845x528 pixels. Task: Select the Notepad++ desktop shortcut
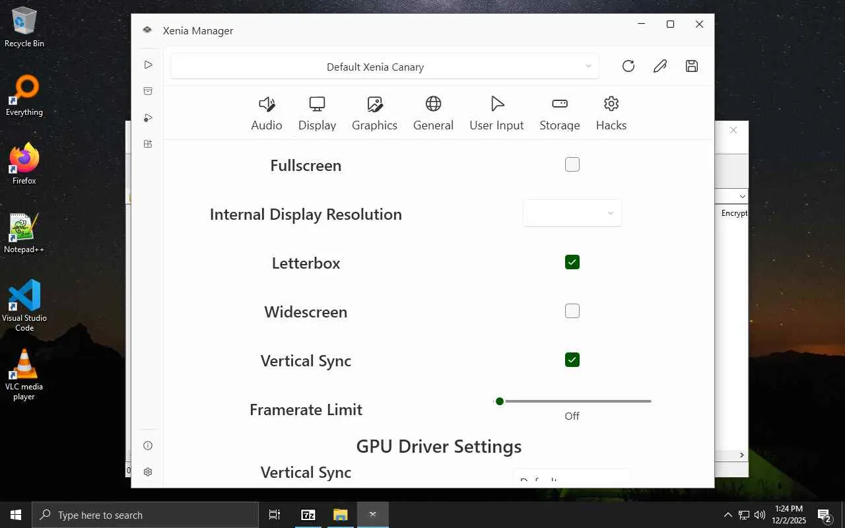tap(24, 233)
